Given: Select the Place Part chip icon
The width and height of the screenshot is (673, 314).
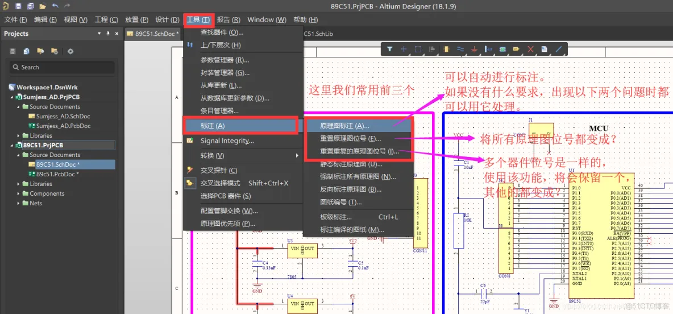Looking at the screenshot, I should click(x=446, y=49).
